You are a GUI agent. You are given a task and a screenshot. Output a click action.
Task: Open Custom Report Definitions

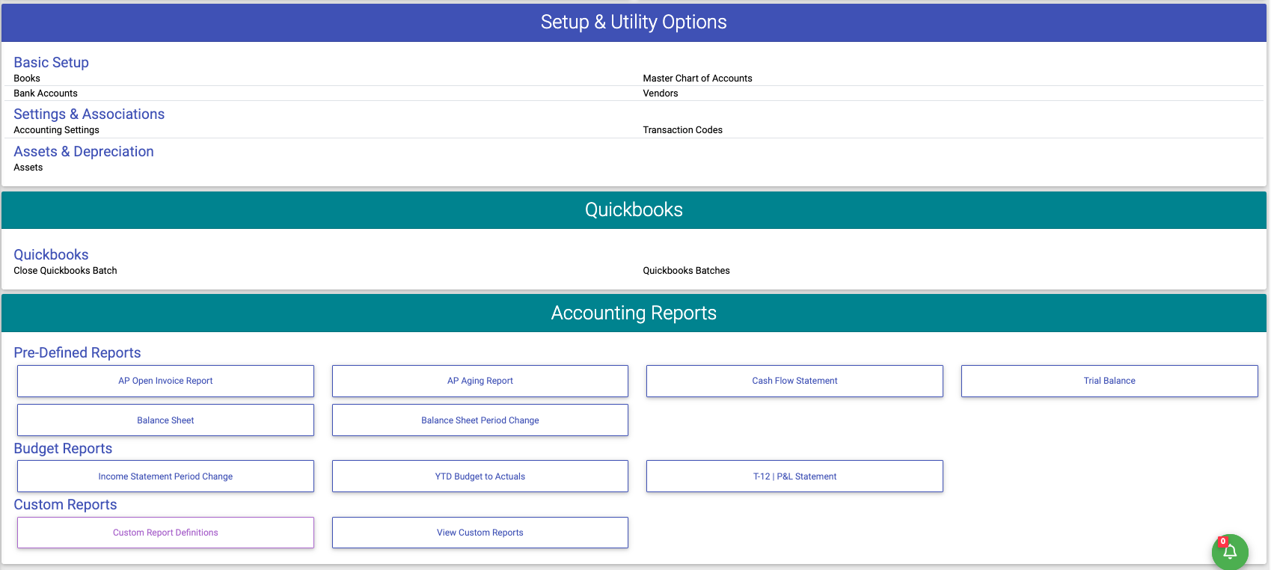coord(165,533)
